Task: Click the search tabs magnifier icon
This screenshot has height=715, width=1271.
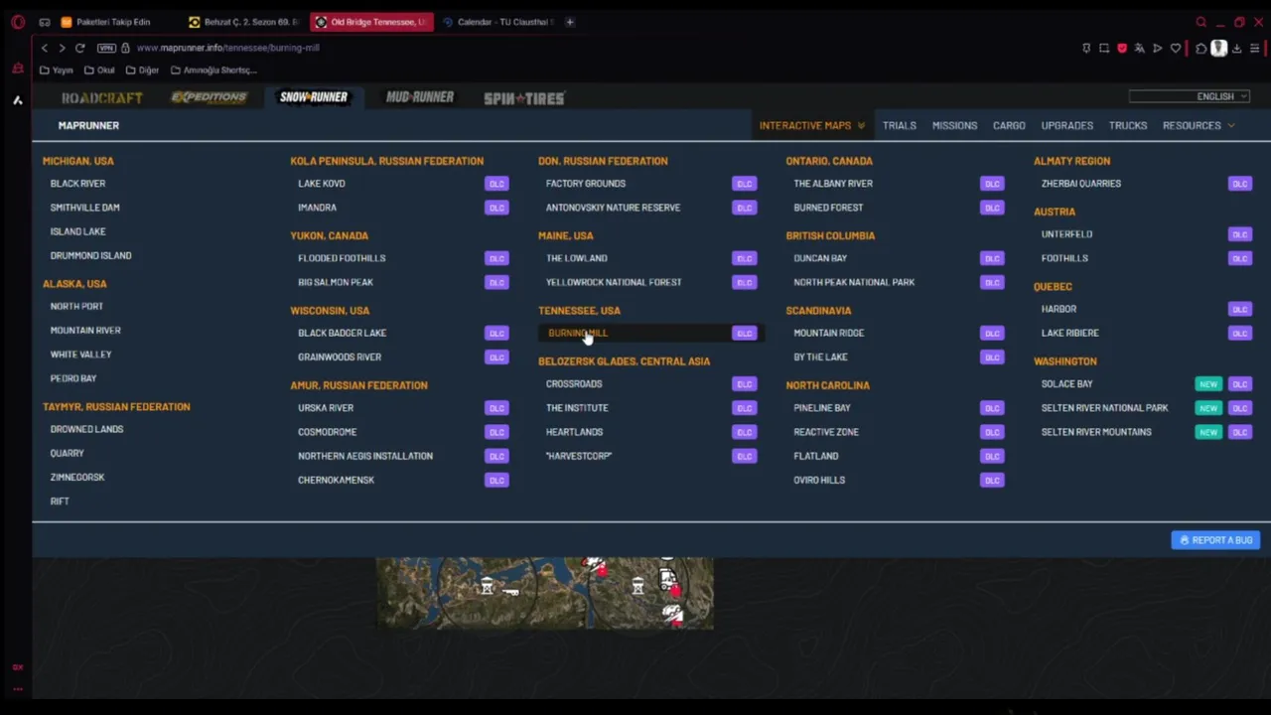Action: coord(1201,22)
